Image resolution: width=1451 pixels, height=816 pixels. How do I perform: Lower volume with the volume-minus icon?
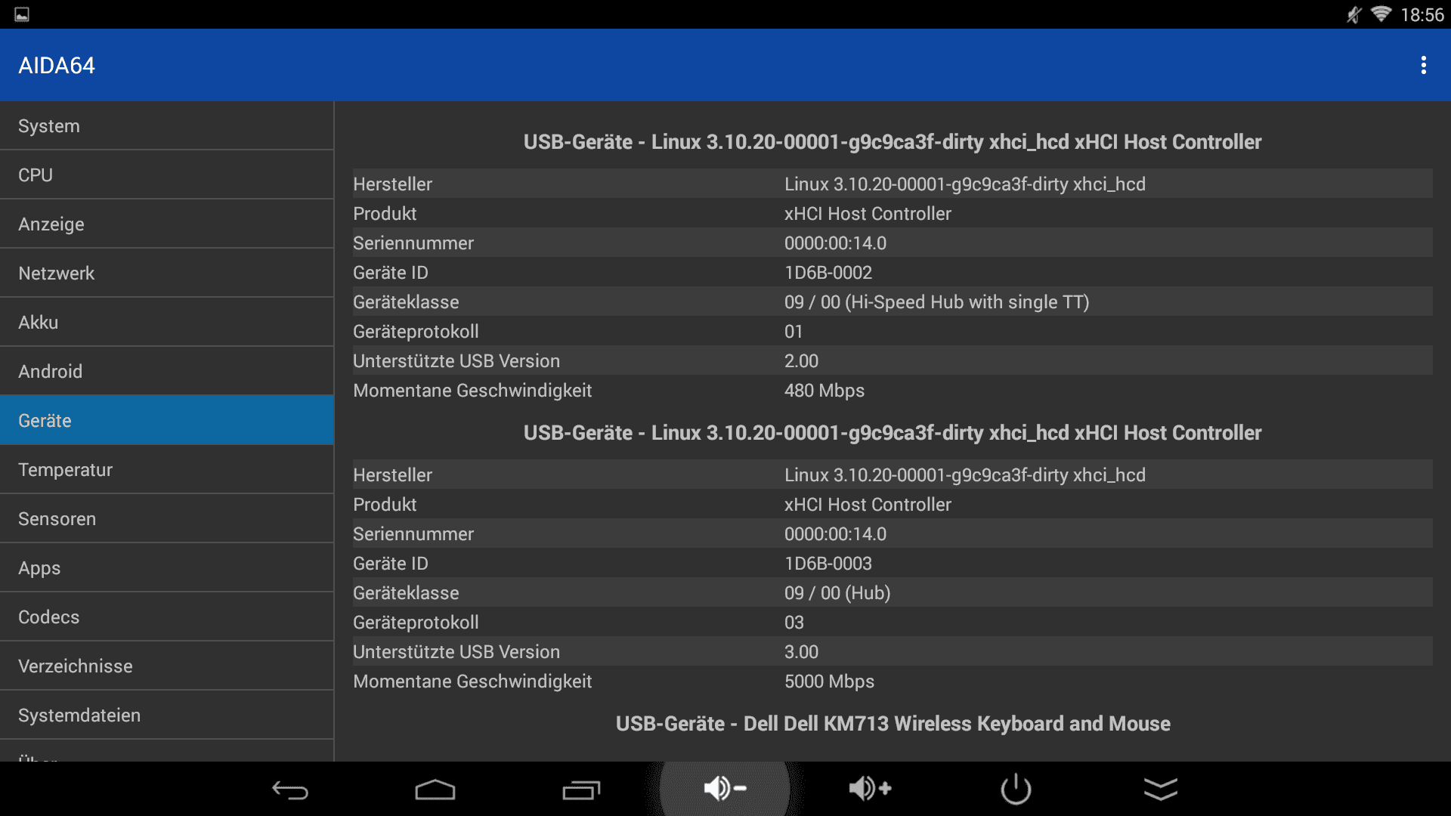(725, 788)
